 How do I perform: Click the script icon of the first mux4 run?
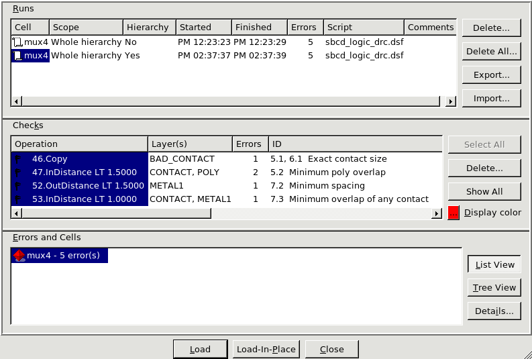pos(17,42)
